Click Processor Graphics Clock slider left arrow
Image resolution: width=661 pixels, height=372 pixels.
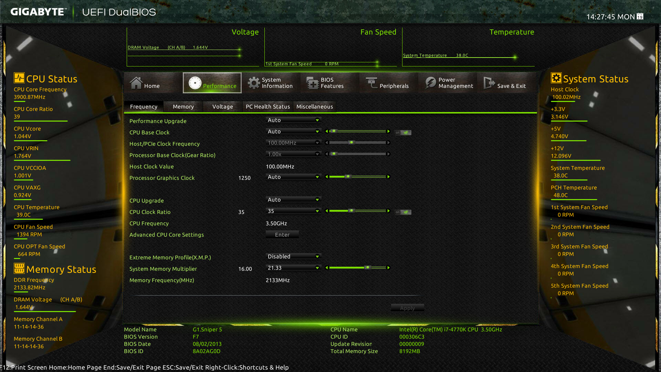pos(326,177)
